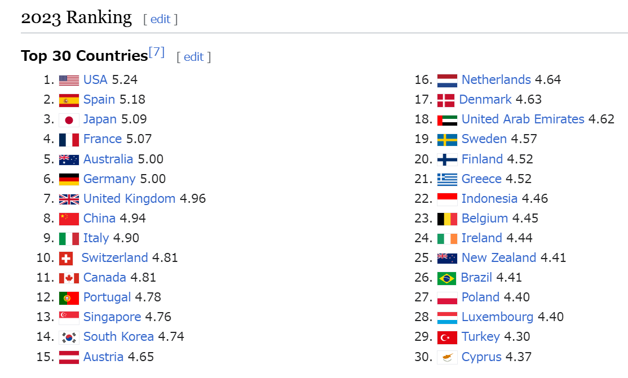
Task: Follow the United Kingdom link
Action: pyautogui.click(x=129, y=199)
